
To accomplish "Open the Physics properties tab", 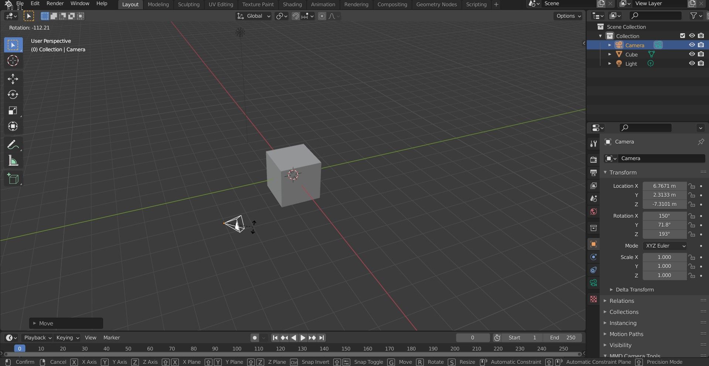I will point(593,257).
